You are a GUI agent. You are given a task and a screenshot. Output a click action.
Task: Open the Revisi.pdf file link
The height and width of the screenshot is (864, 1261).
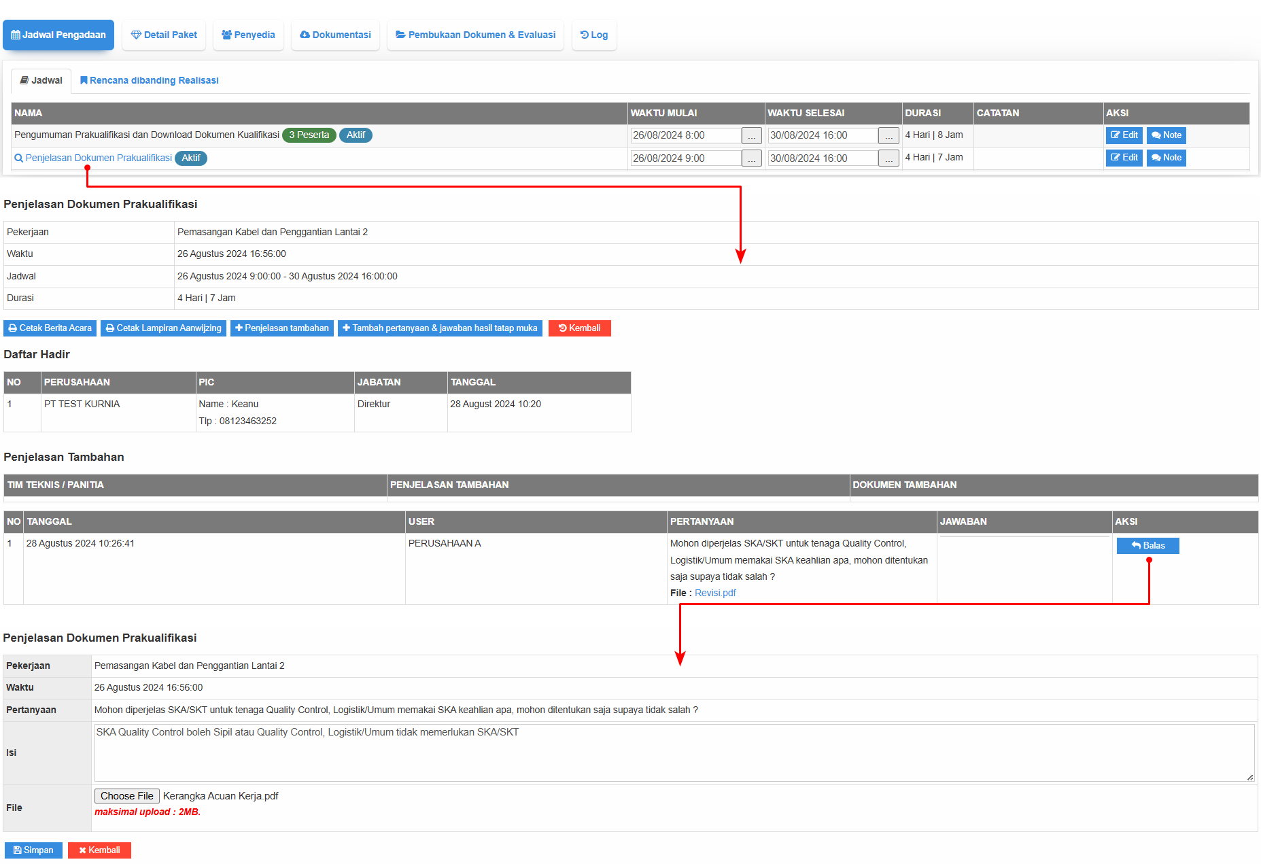pos(715,593)
